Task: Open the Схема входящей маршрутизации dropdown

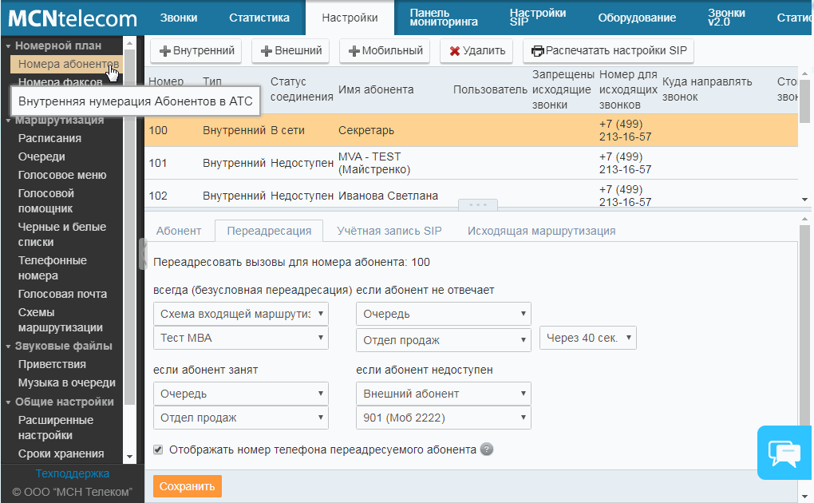Action: coord(240,314)
